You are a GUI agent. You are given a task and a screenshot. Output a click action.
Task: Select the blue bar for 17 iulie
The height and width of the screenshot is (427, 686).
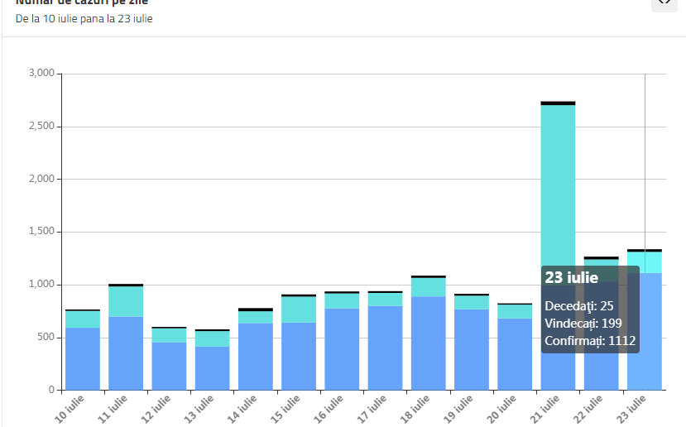[x=385, y=348]
